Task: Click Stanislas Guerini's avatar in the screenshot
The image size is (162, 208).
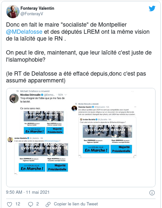Action: click(74, 108)
